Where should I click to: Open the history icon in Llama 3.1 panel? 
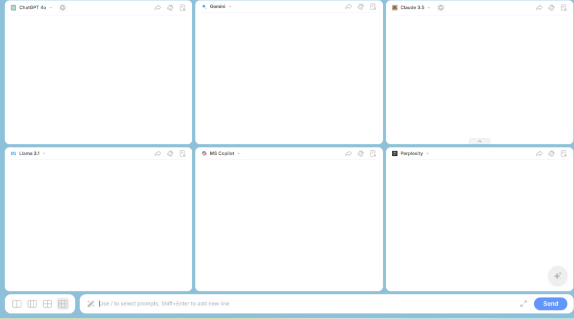[183, 154]
